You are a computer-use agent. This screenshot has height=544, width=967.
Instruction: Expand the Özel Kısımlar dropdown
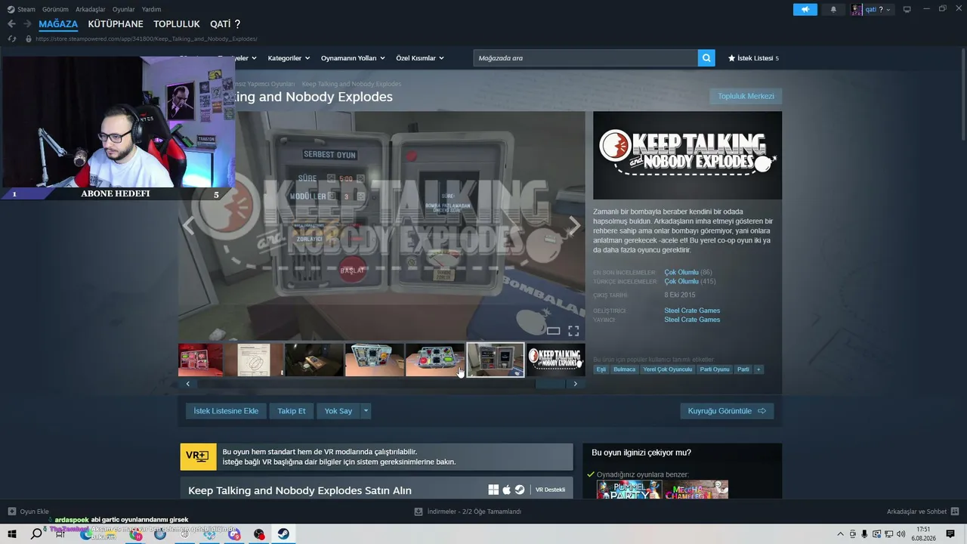pos(420,58)
